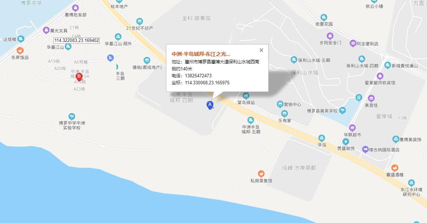This screenshot has width=427, height=223.
Task: Click the blue marker A pin
Action: (210, 105)
